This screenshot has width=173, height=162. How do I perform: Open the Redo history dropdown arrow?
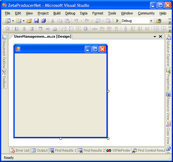(x=92, y=21)
